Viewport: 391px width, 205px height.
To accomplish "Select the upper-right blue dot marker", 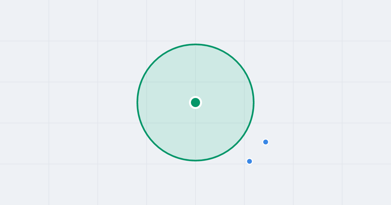I will click(266, 142).
